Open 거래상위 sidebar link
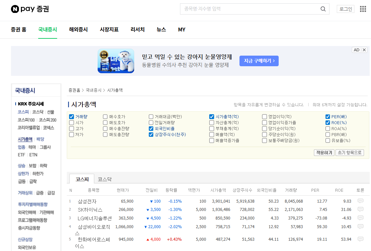 [x=25, y=193]
